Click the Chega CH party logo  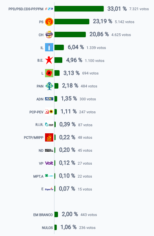coord(49,34)
